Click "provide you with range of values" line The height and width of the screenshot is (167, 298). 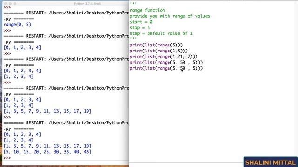[x=170, y=16]
